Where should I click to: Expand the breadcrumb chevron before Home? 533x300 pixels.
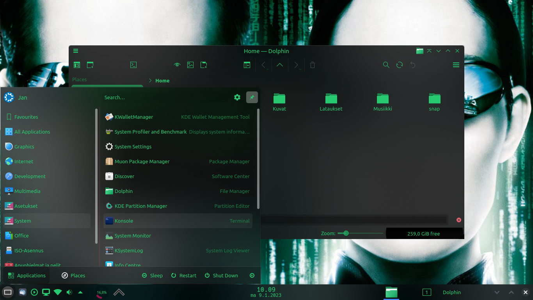coord(150,80)
